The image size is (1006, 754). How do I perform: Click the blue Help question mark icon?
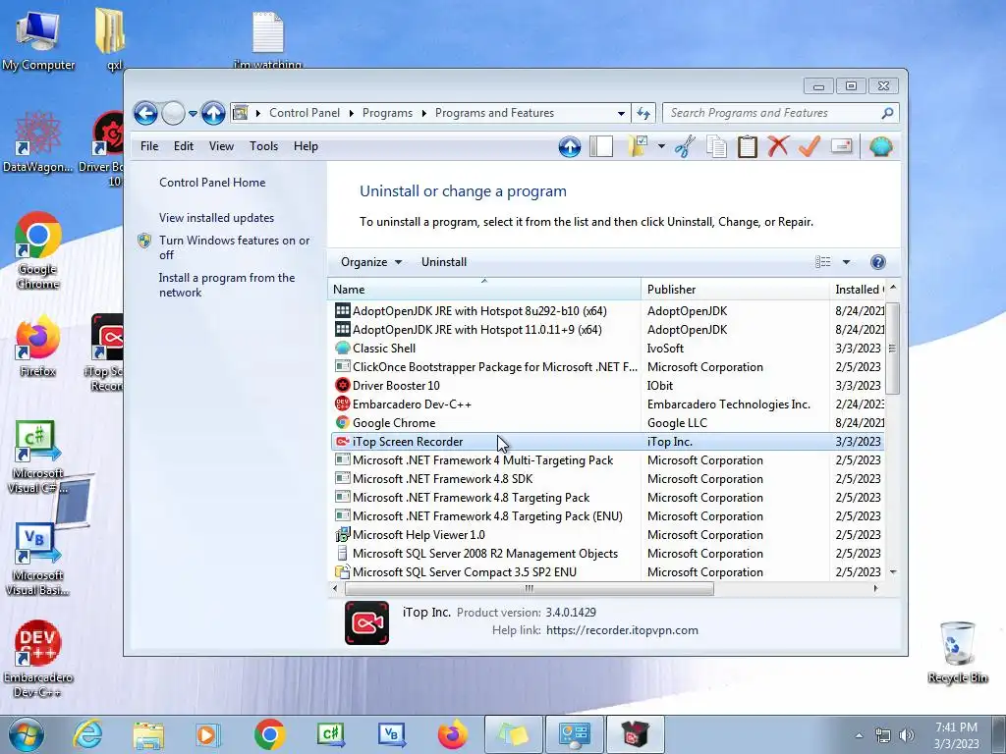877,261
